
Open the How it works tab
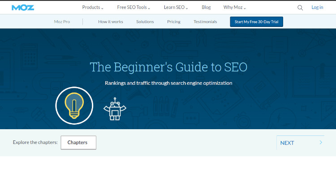click(x=111, y=22)
